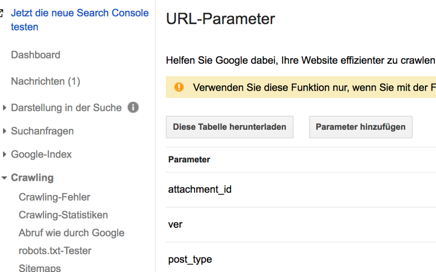Go to the Dashboard page
The height and width of the screenshot is (272, 436).
[36, 55]
